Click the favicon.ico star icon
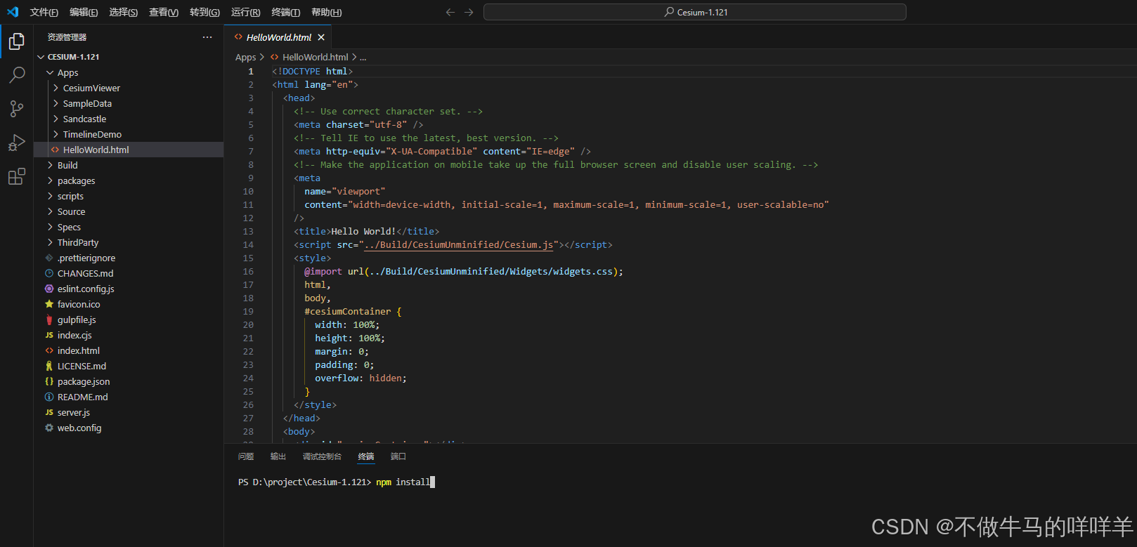This screenshot has height=547, width=1137. click(49, 304)
